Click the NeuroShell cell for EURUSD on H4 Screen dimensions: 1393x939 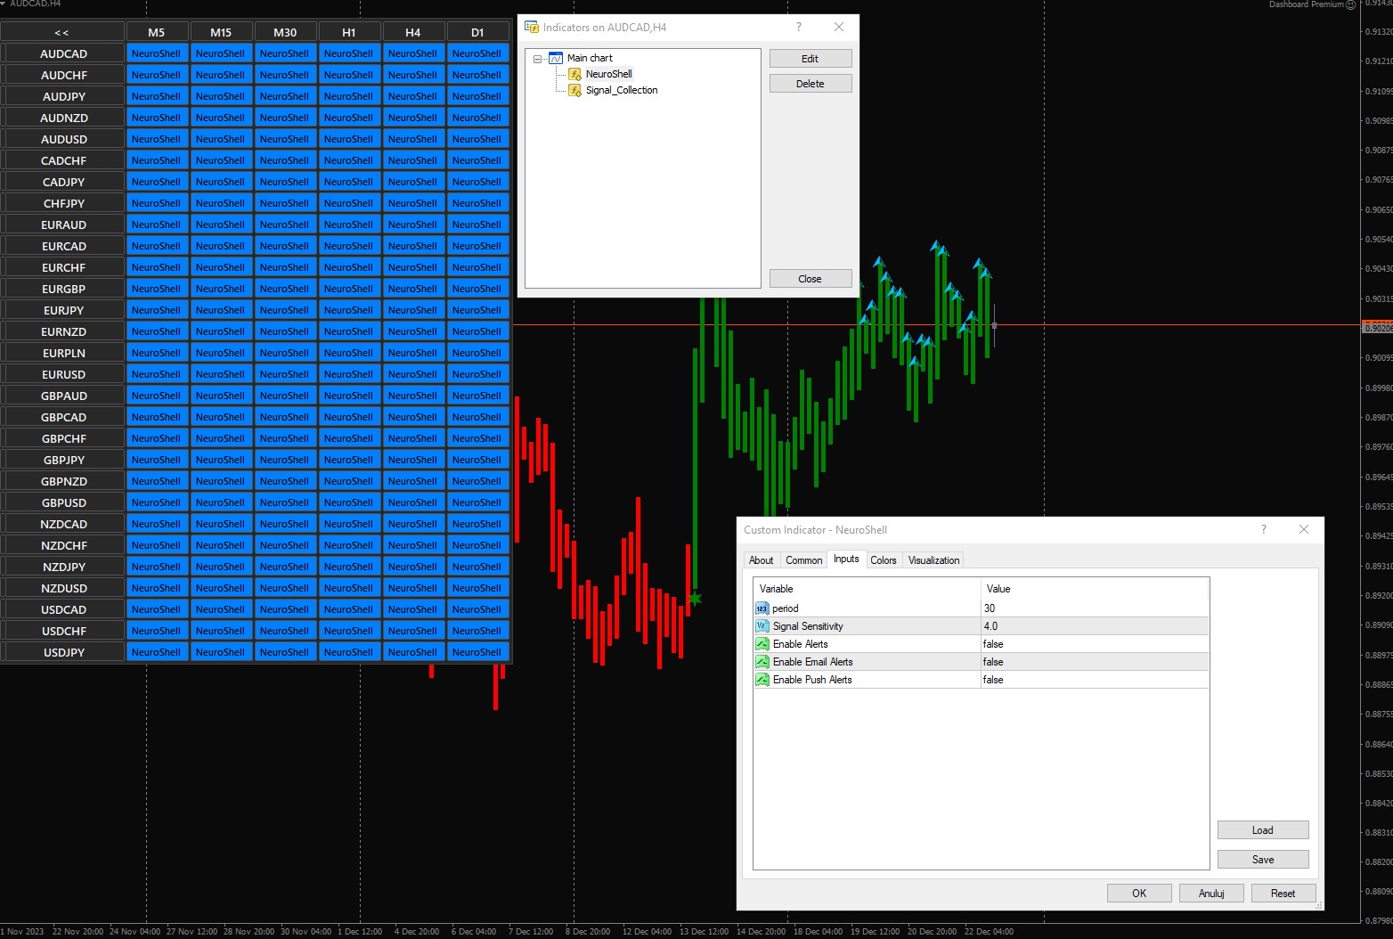pyautogui.click(x=413, y=374)
